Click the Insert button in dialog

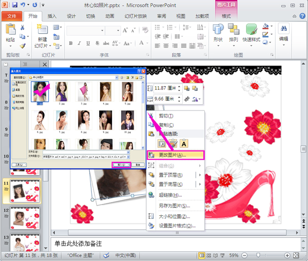[121, 165]
